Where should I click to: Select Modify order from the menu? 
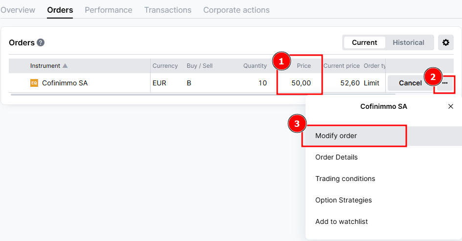(x=336, y=136)
